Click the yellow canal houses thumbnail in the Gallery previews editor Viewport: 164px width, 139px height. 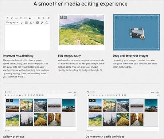tap(26, 105)
